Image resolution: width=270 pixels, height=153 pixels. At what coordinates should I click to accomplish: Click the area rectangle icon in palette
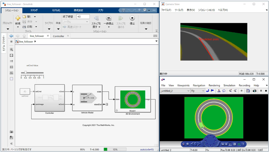click(x=11, y=79)
